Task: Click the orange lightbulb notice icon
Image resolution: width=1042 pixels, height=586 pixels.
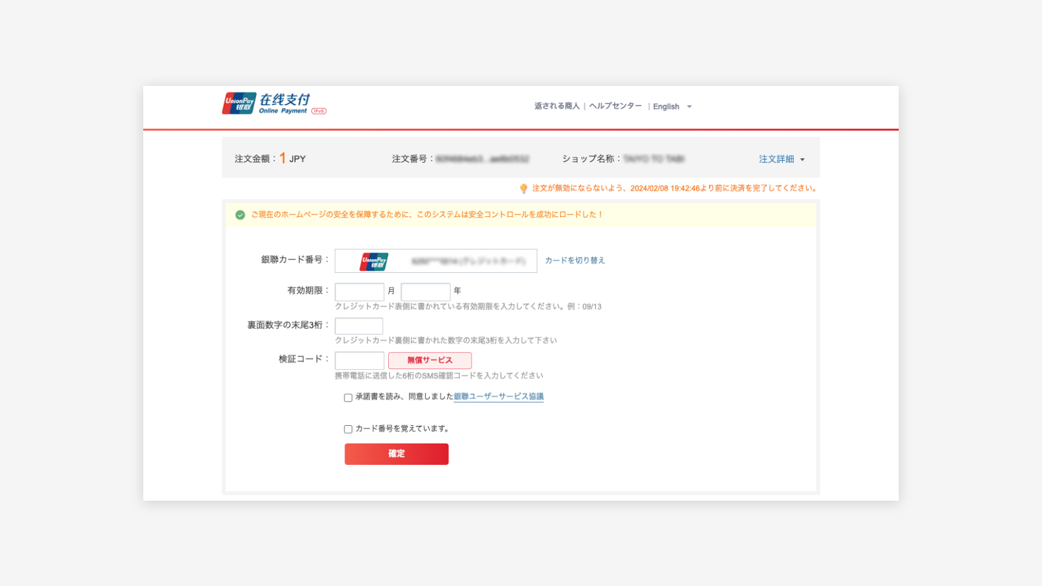Action: (524, 189)
